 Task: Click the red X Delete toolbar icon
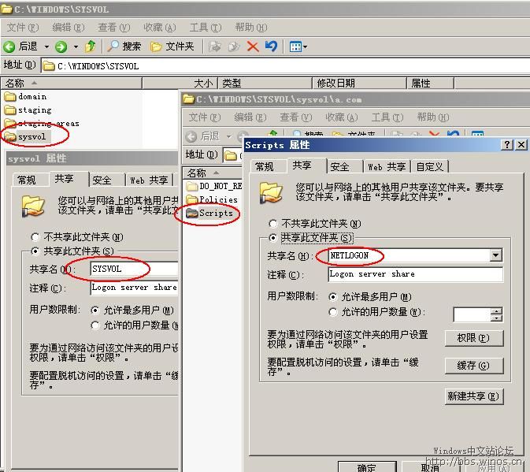253,46
